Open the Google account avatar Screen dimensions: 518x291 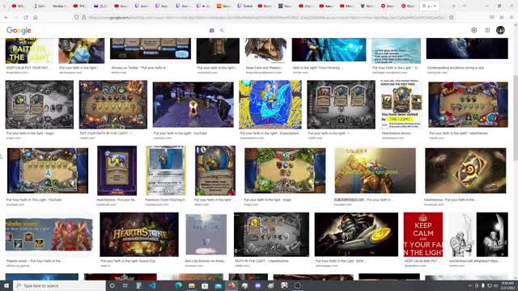[x=500, y=30]
